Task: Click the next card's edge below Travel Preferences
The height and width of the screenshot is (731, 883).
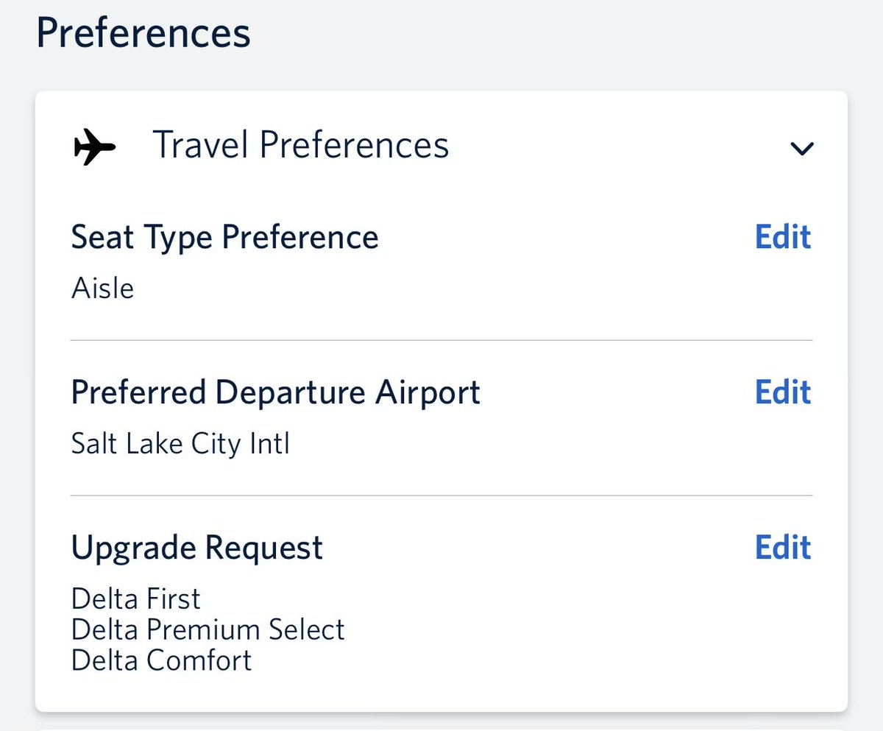Action: (x=441, y=728)
